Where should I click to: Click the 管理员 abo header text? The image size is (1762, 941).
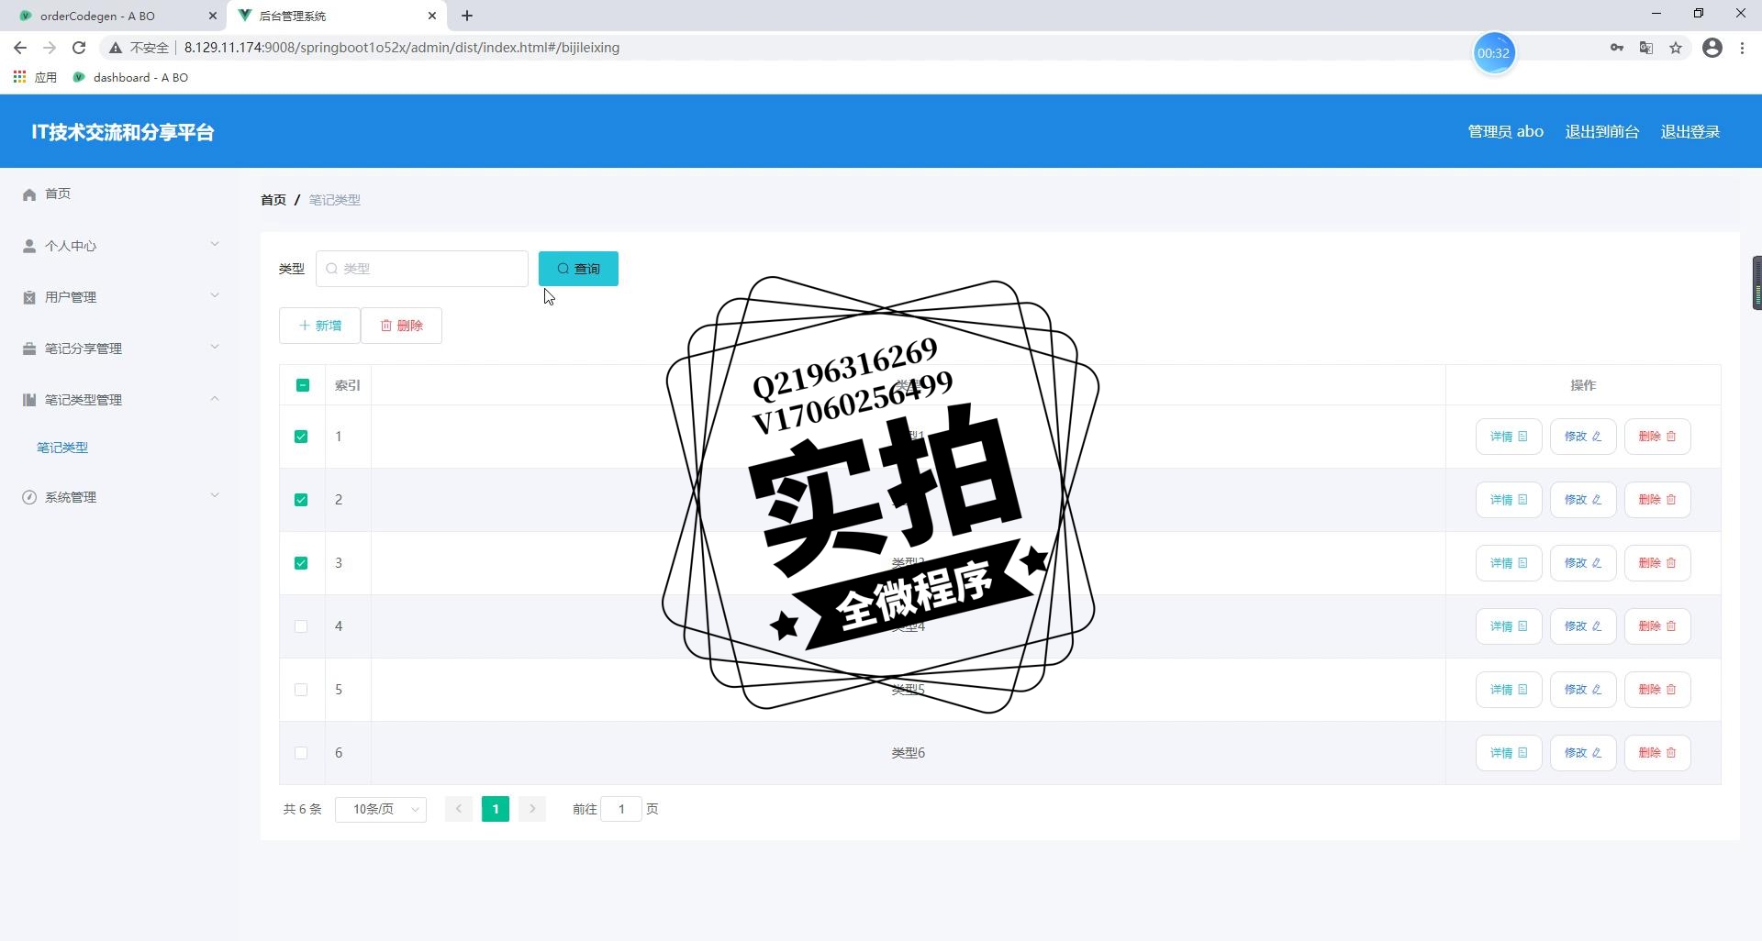tap(1506, 132)
